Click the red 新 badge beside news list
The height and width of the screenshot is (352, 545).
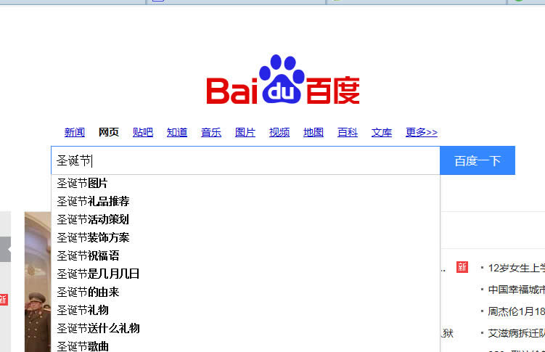pos(462,268)
